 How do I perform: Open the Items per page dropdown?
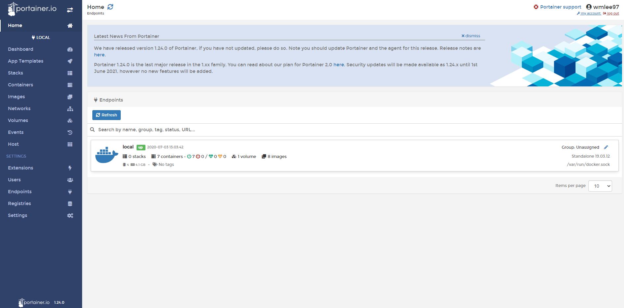(600, 186)
